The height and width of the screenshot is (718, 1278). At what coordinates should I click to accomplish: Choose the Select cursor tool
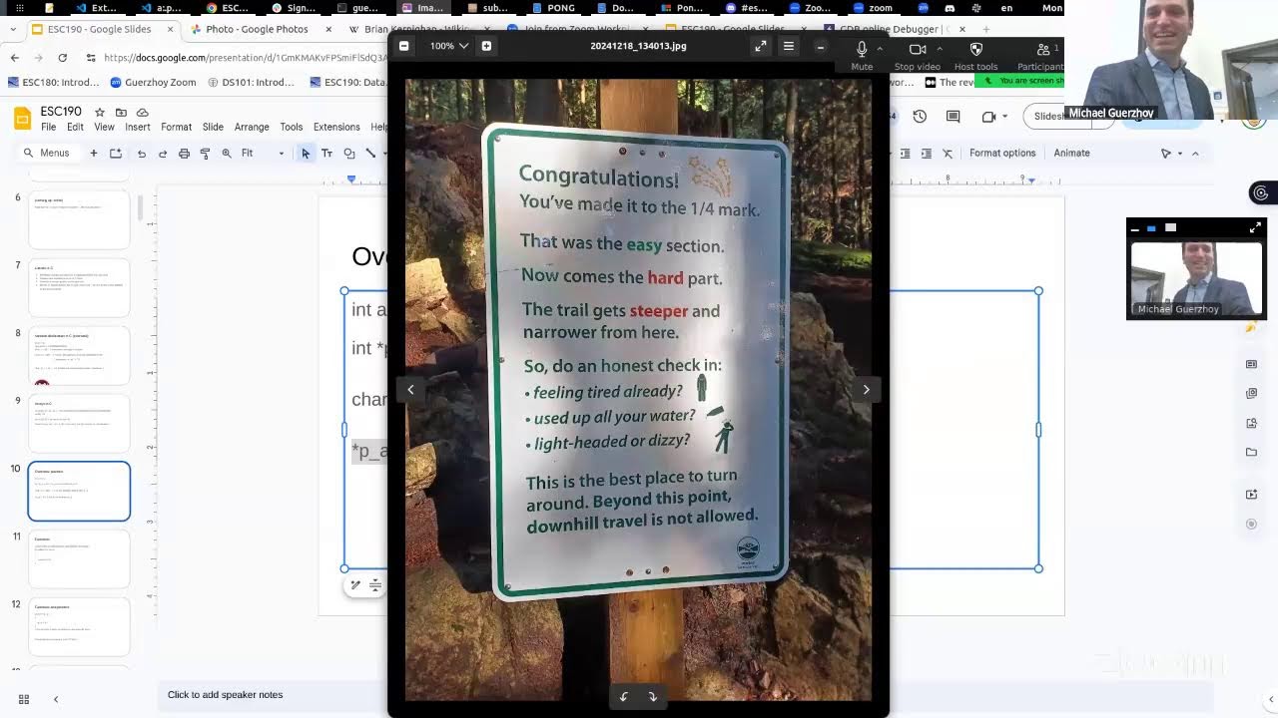pos(306,154)
